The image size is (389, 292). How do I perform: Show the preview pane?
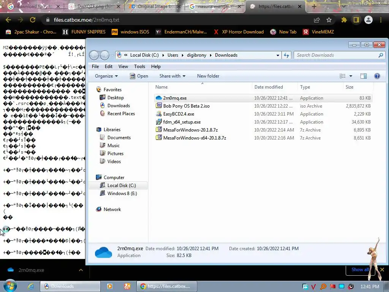pyautogui.click(x=364, y=76)
